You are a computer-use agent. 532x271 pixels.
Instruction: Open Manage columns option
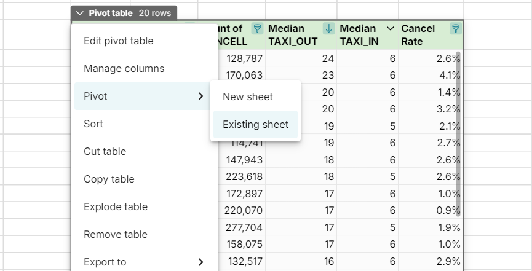124,69
